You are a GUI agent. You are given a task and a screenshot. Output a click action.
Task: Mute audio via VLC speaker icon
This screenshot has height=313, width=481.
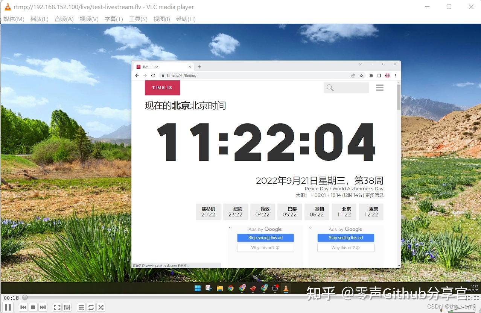pos(442,310)
